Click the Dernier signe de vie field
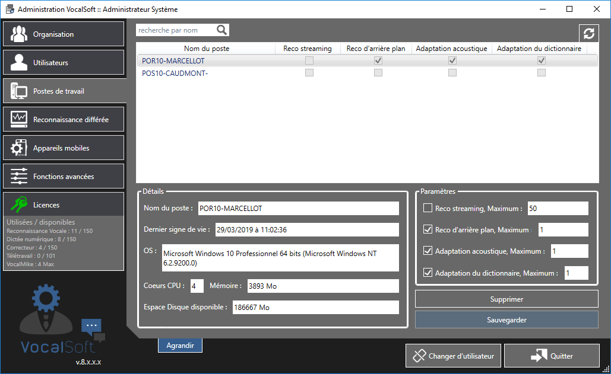Image resolution: width=611 pixels, height=374 pixels. pos(307,230)
